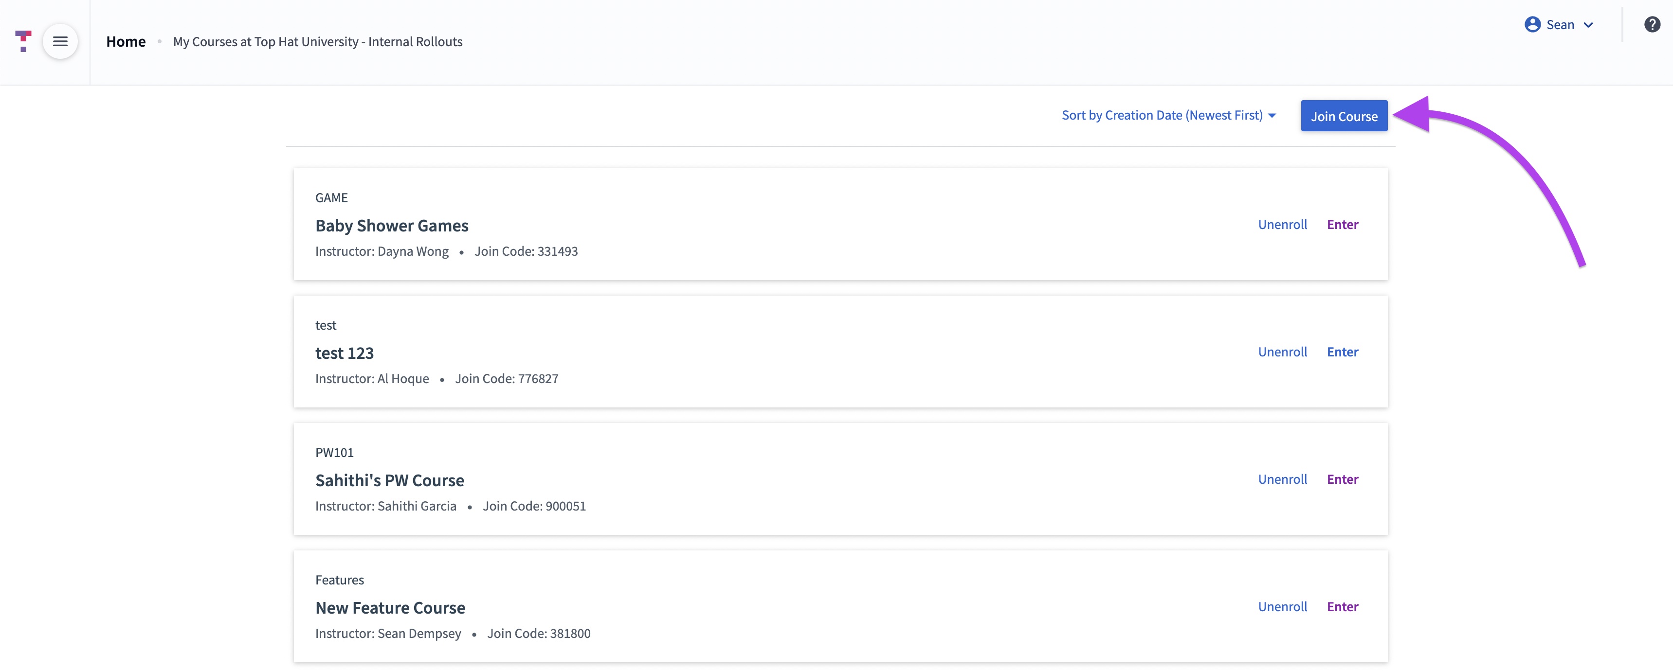Unenroll from Sahithi's PW Course
The width and height of the screenshot is (1673, 671).
point(1282,479)
